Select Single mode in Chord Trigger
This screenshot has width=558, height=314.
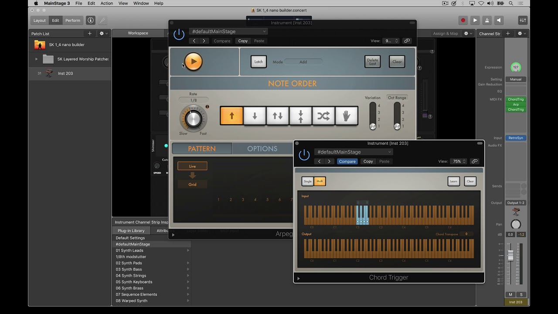click(308, 181)
